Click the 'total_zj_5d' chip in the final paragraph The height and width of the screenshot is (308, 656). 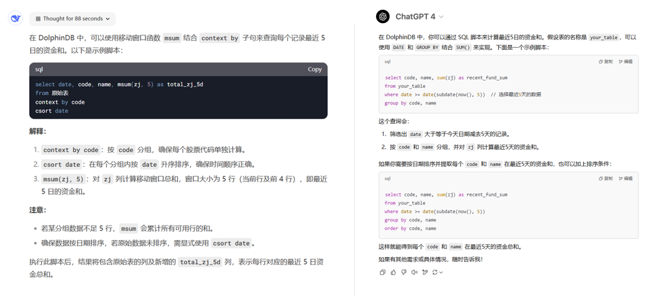200,262
